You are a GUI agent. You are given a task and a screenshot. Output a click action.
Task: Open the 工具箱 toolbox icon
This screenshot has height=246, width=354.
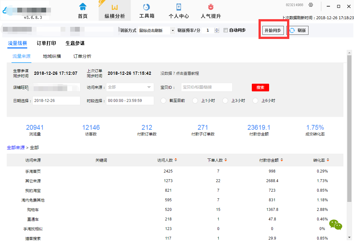pos(146,7)
